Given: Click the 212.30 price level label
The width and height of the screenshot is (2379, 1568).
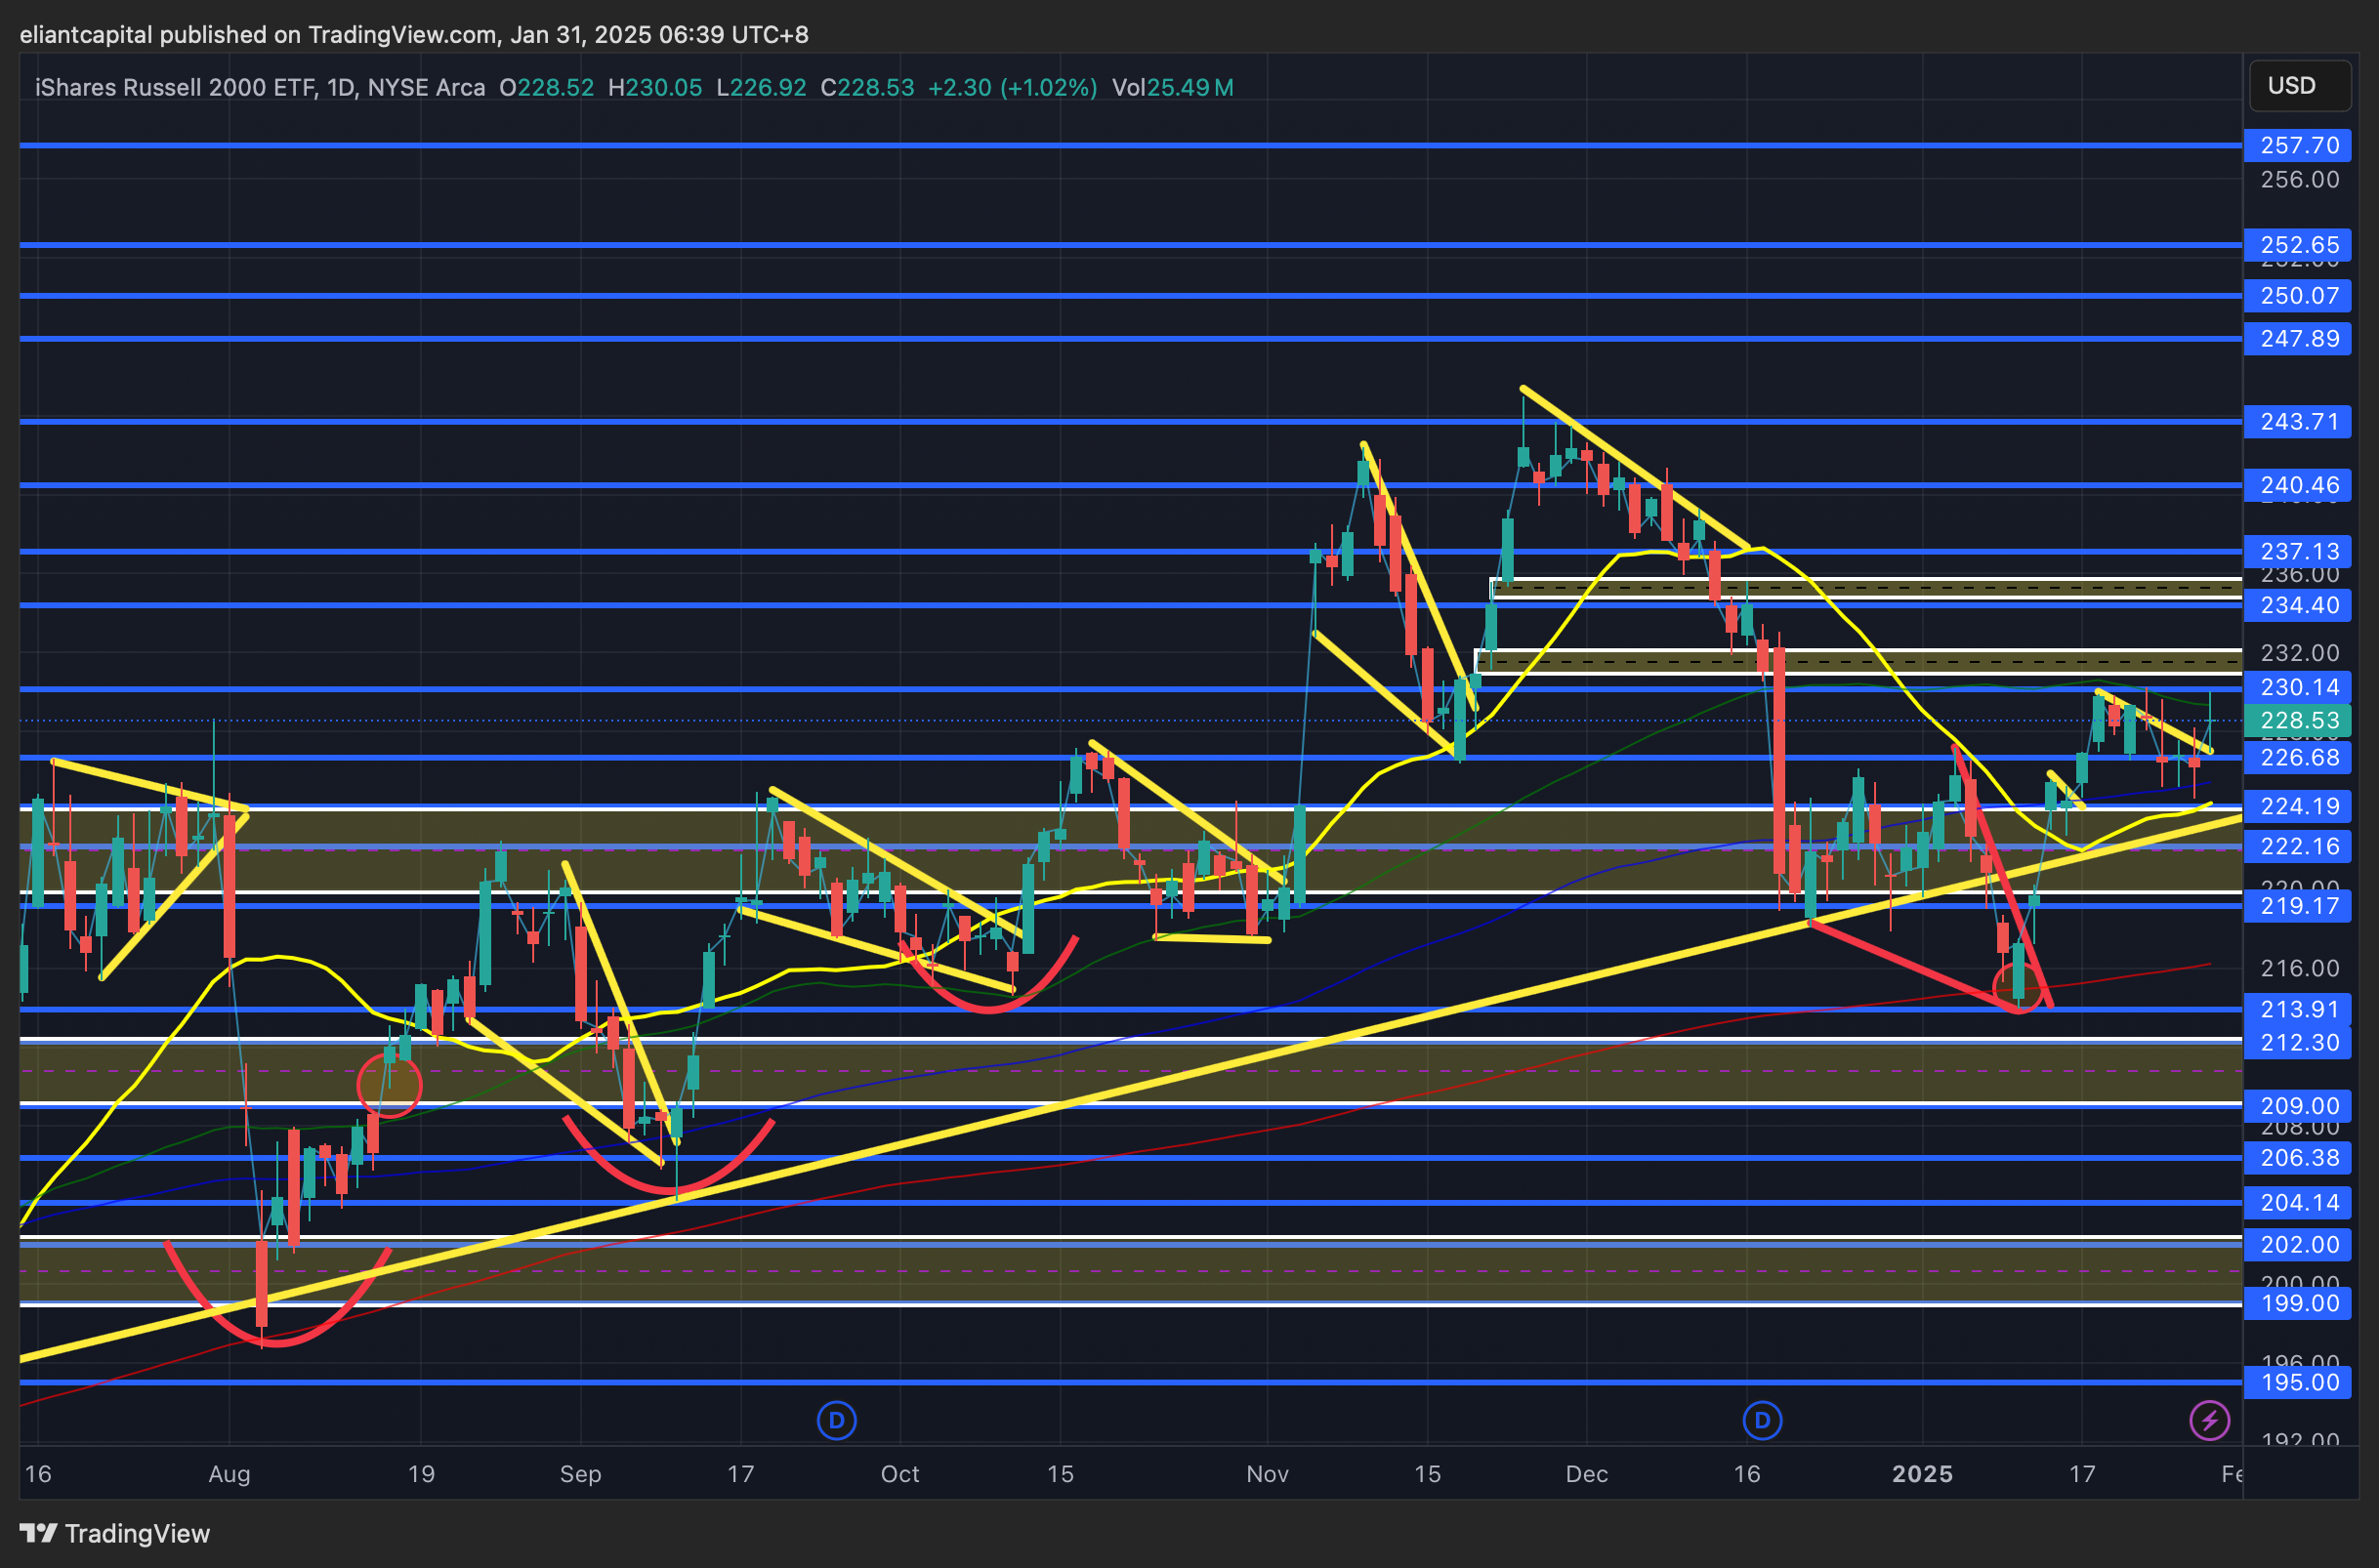Looking at the screenshot, I should point(2298,1043).
